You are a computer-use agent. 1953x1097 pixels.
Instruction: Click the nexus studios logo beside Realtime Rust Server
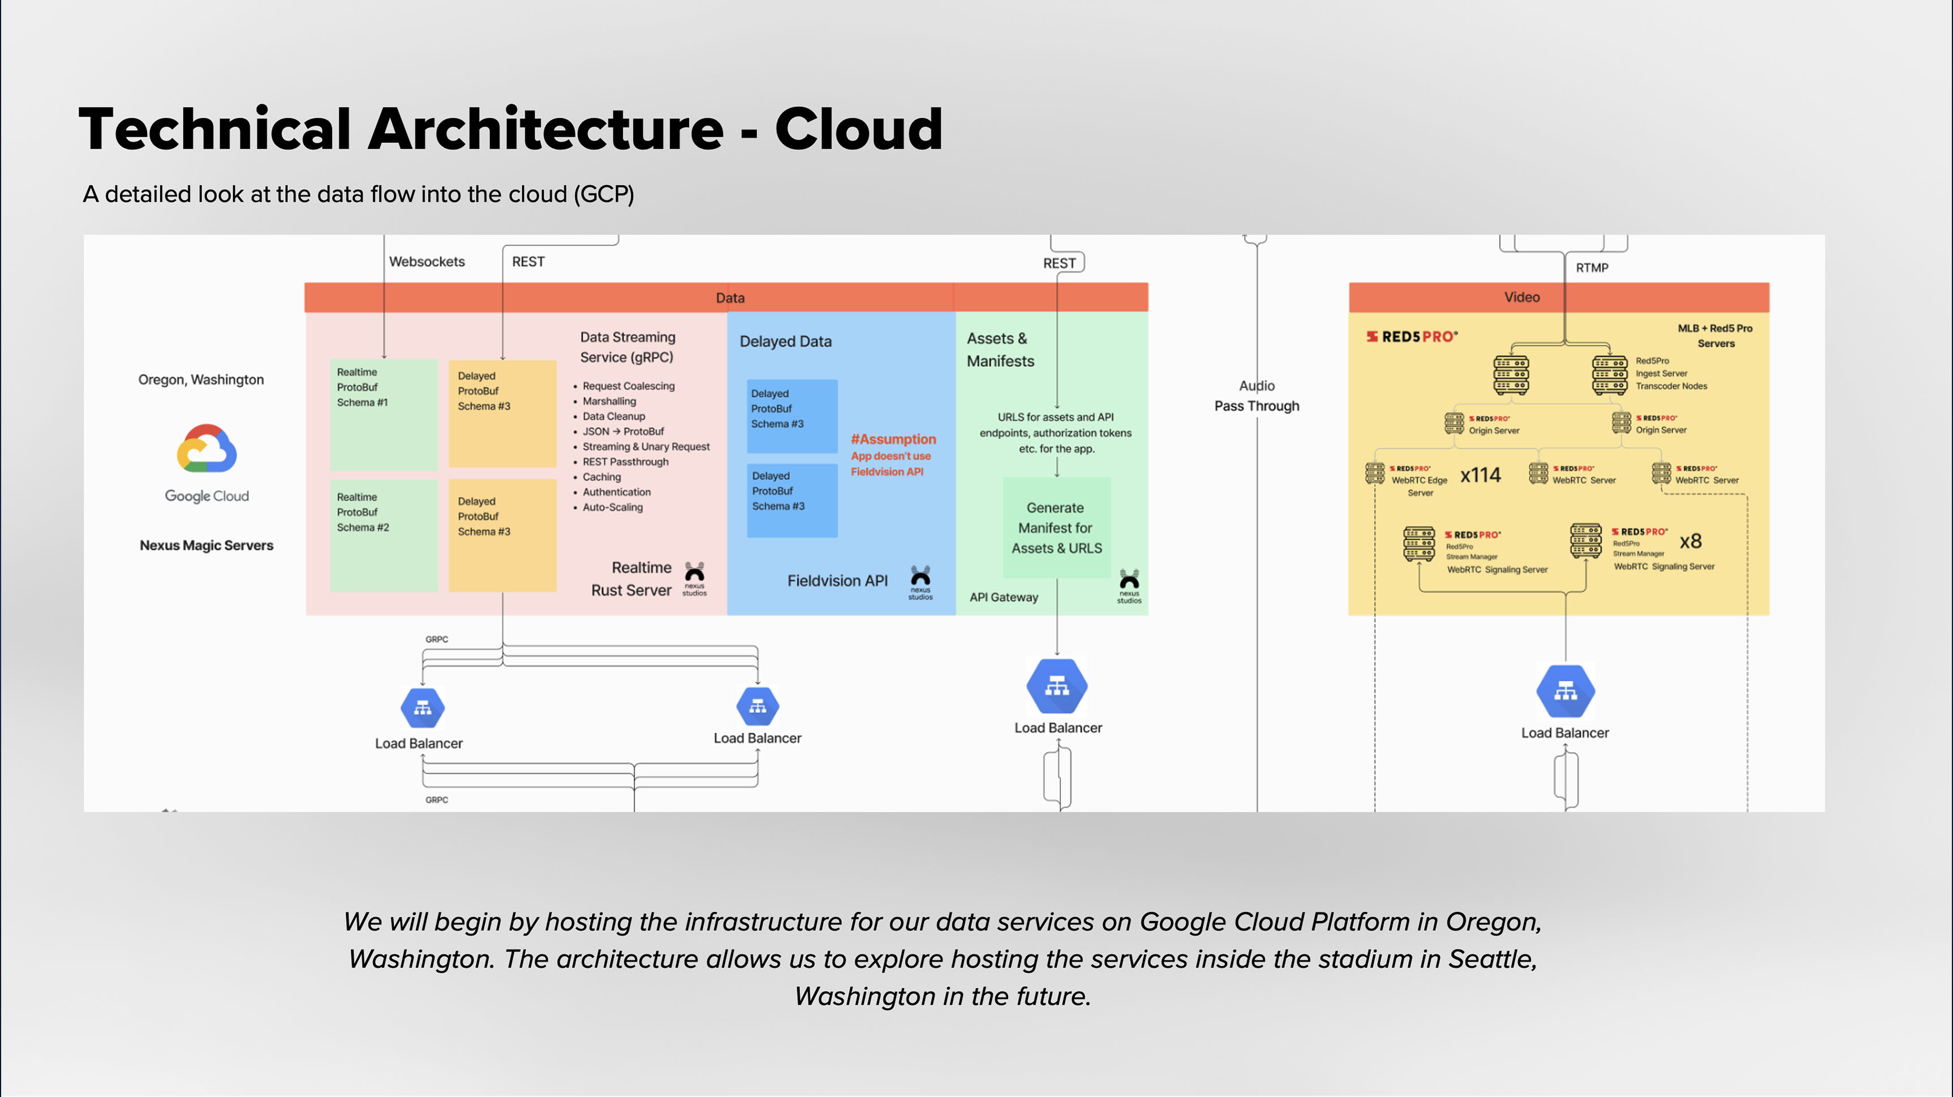click(694, 577)
